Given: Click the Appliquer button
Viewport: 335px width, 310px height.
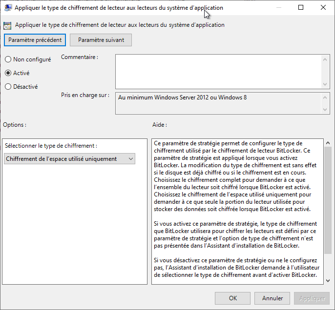Looking at the screenshot, I should click(312, 298).
